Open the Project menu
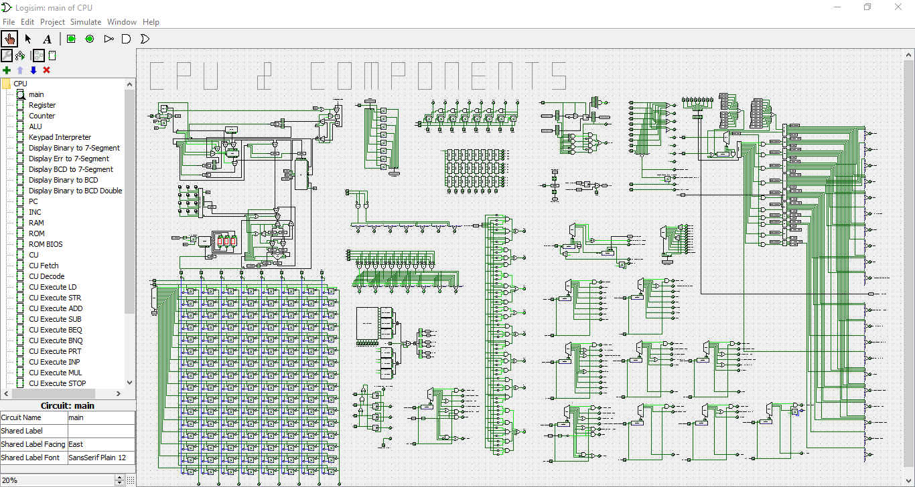Viewport: 915px width, 487px height. (53, 22)
